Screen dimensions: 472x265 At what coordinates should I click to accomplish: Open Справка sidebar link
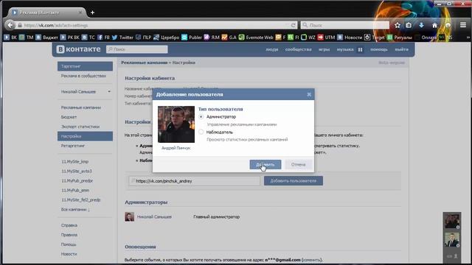(x=69, y=225)
